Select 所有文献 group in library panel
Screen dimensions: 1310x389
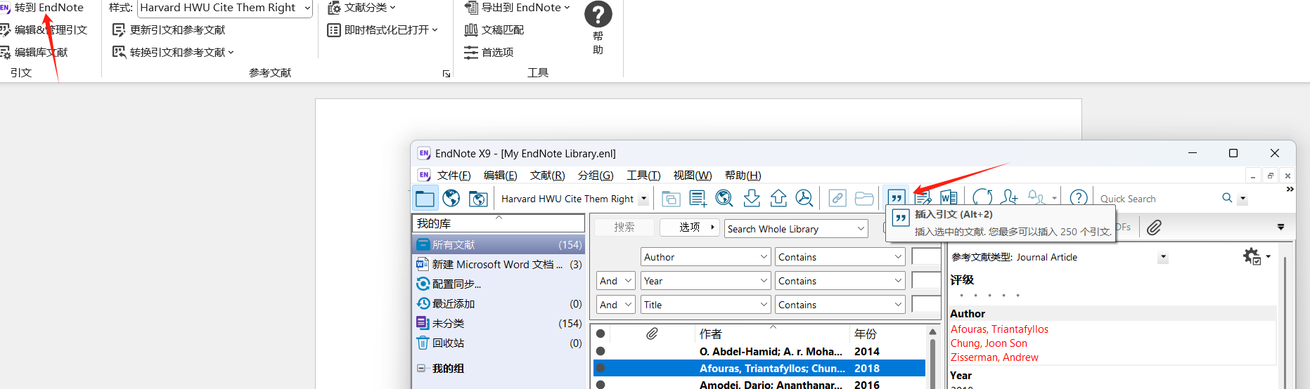[x=499, y=244]
